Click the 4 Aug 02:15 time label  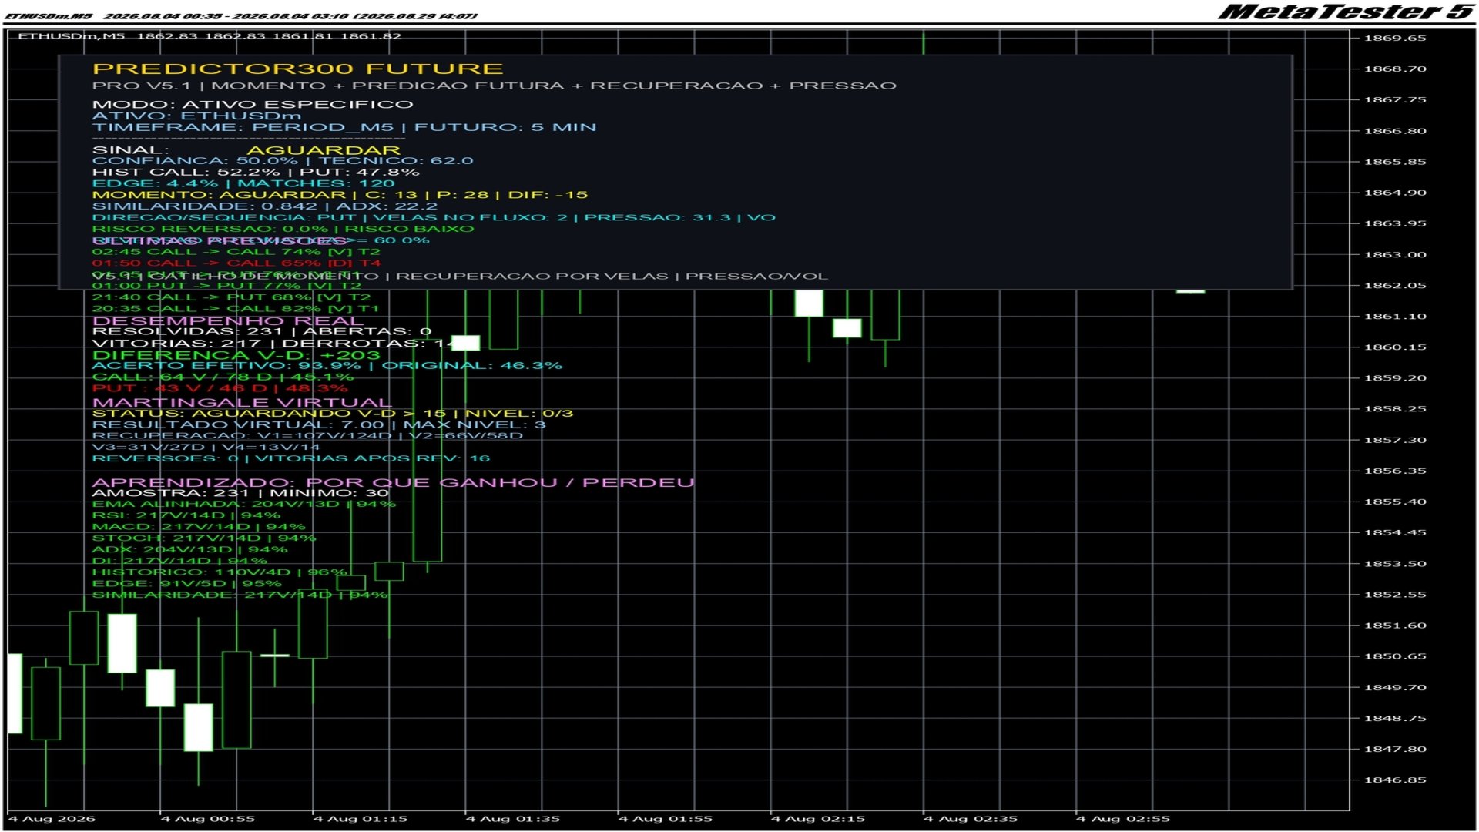click(x=817, y=819)
